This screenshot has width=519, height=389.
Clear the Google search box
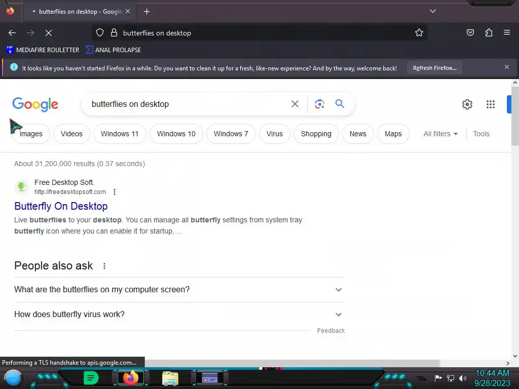point(295,104)
